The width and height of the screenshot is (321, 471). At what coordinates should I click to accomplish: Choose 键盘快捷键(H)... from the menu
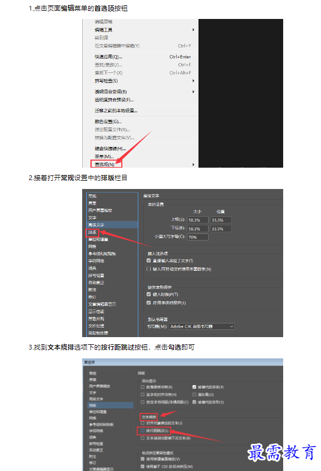111,148
